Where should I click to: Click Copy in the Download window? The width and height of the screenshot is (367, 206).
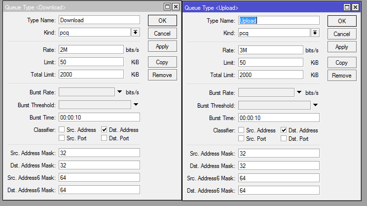[x=162, y=62]
